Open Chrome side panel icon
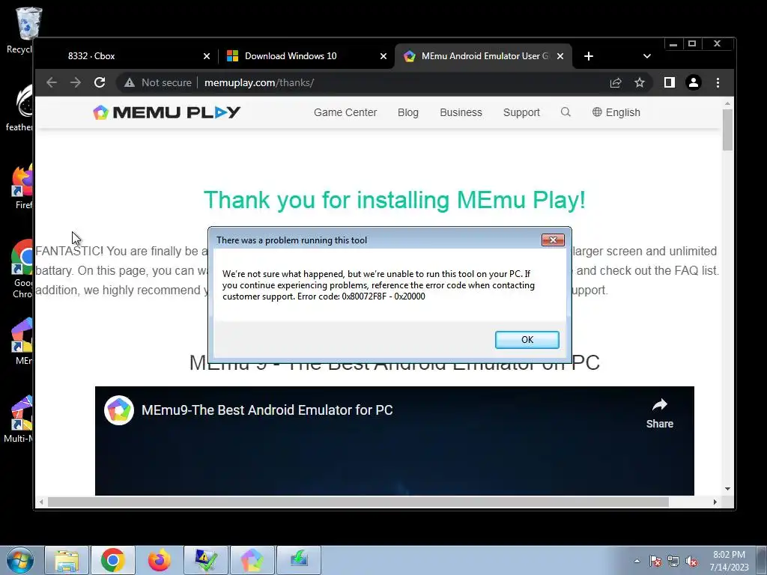Screen dimensions: 767x575 pos(669,82)
